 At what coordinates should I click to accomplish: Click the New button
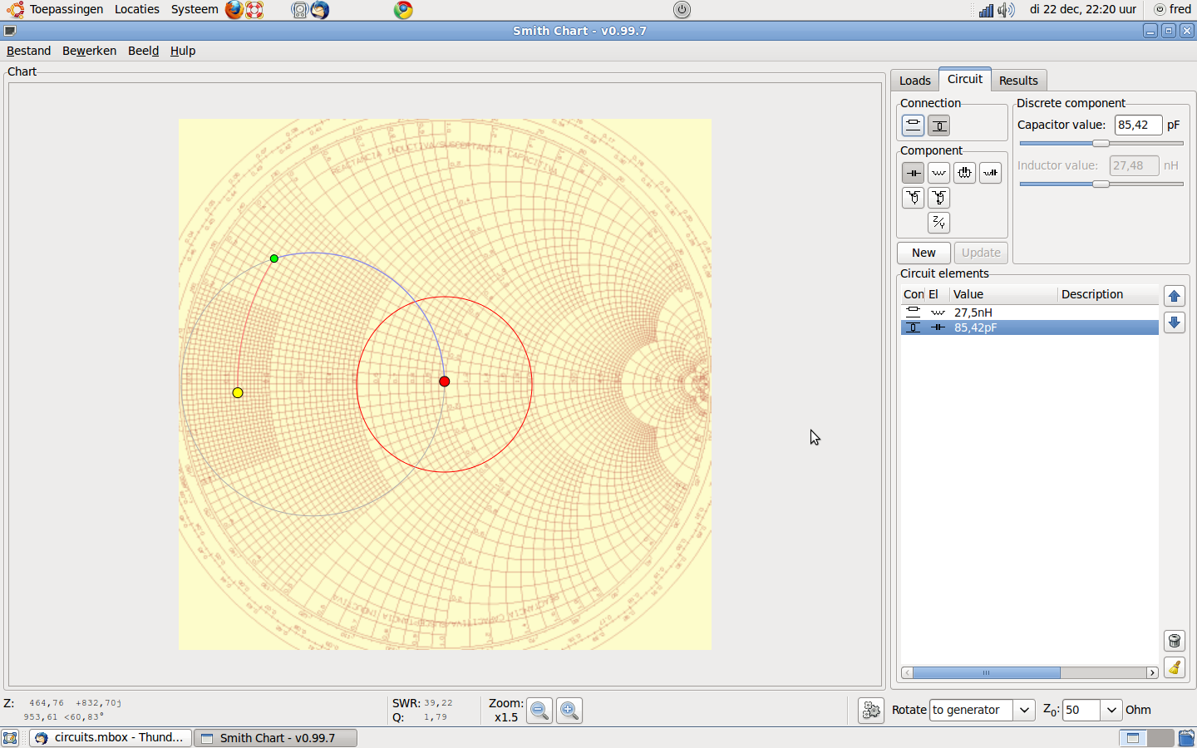(924, 253)
